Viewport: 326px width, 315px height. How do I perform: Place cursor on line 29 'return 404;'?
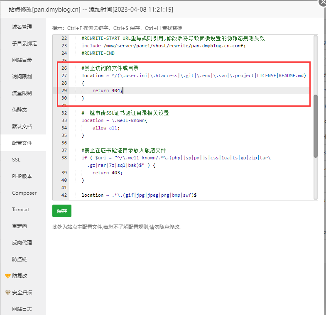tap(107, 90)
